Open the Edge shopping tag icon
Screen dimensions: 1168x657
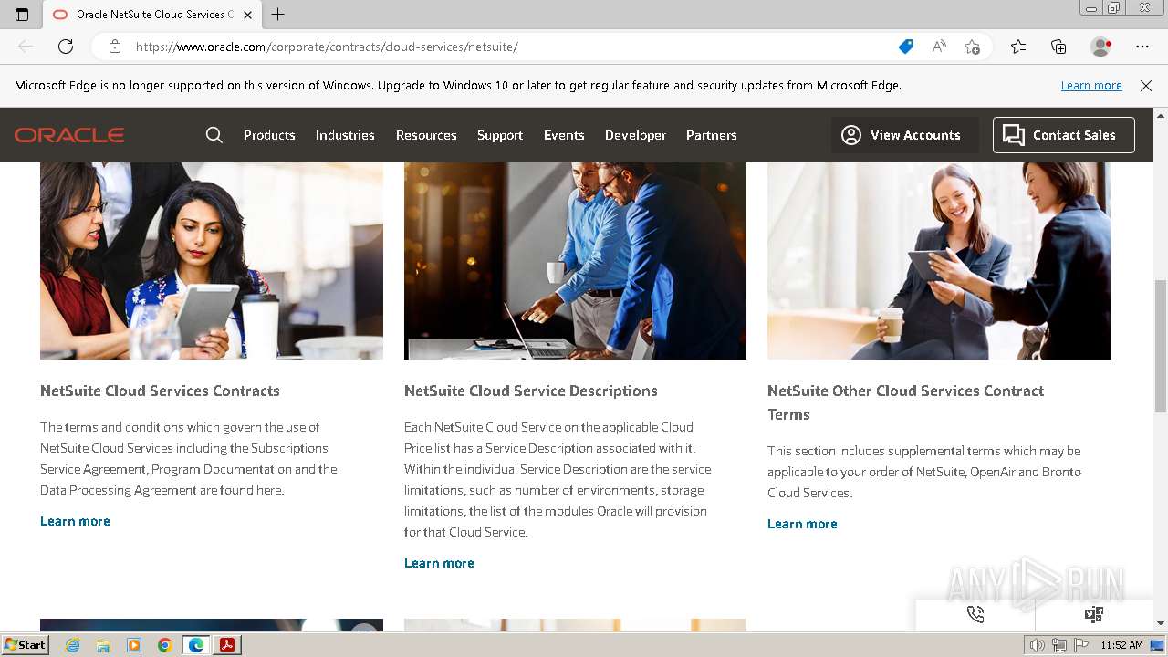coord(905,47)
